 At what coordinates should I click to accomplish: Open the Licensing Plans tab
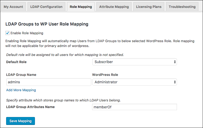[149, 7]
